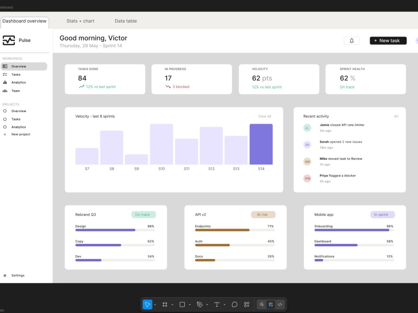Click "Jamie closed API rate limiter" entry

coord(342,125)
